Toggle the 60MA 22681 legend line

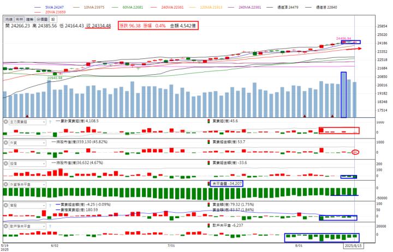(128, 7)
